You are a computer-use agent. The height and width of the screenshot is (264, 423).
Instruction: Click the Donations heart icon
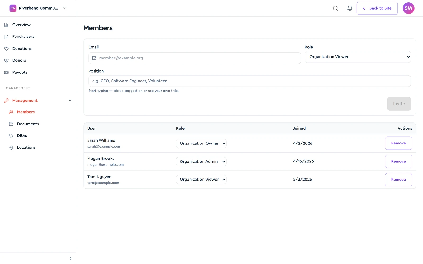[7, 49]
